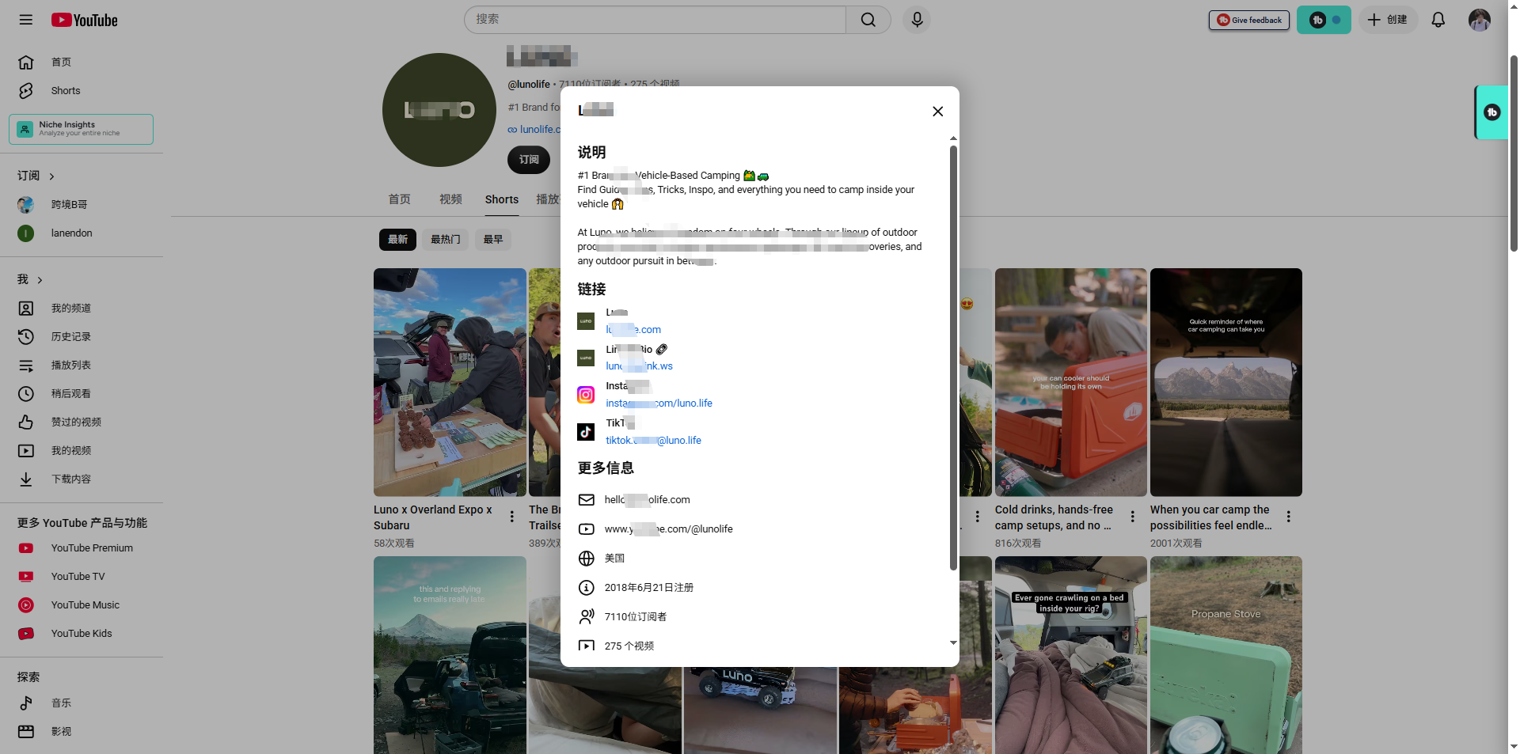The width and height of the screenshot is (1520, 754).
Task: Select the 最早 filter chip
Action: tap(493, 240)
